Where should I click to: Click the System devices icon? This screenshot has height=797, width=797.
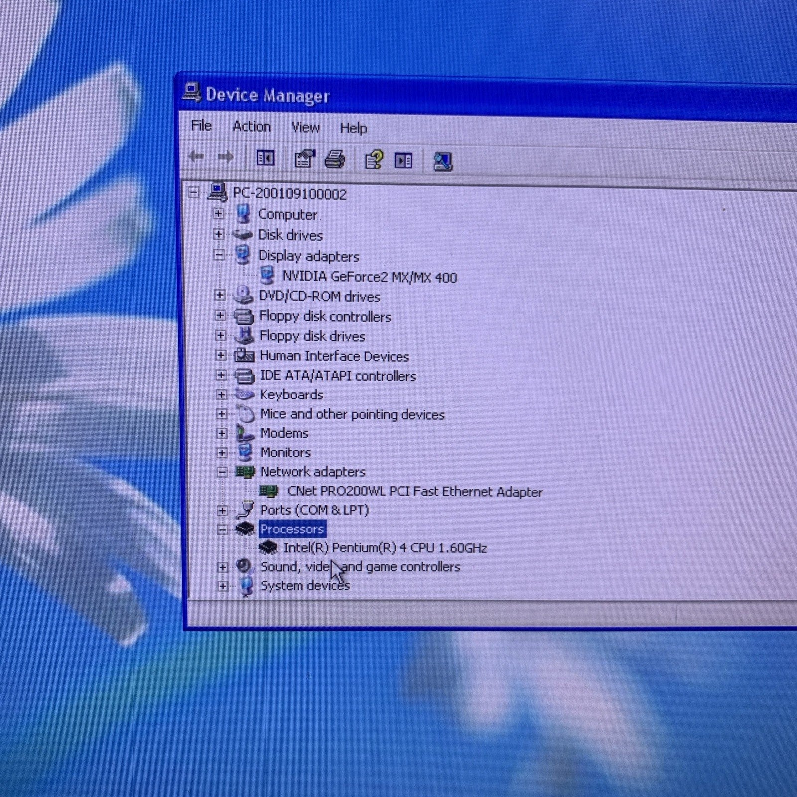[246, 586]
